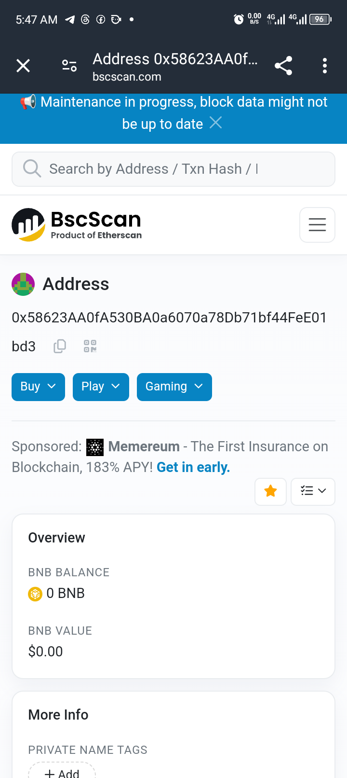Expand the Gaming dropdown
Image resolution: width=347 pixels, height=778 pixels.
[174, 387]
